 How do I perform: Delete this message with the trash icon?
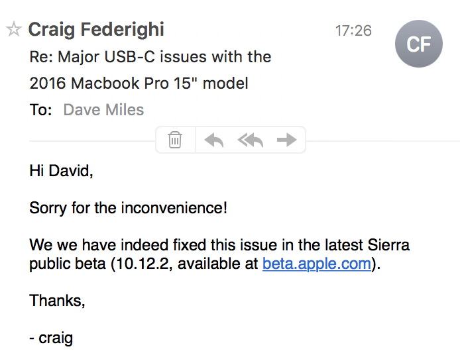tap(175, 140)
